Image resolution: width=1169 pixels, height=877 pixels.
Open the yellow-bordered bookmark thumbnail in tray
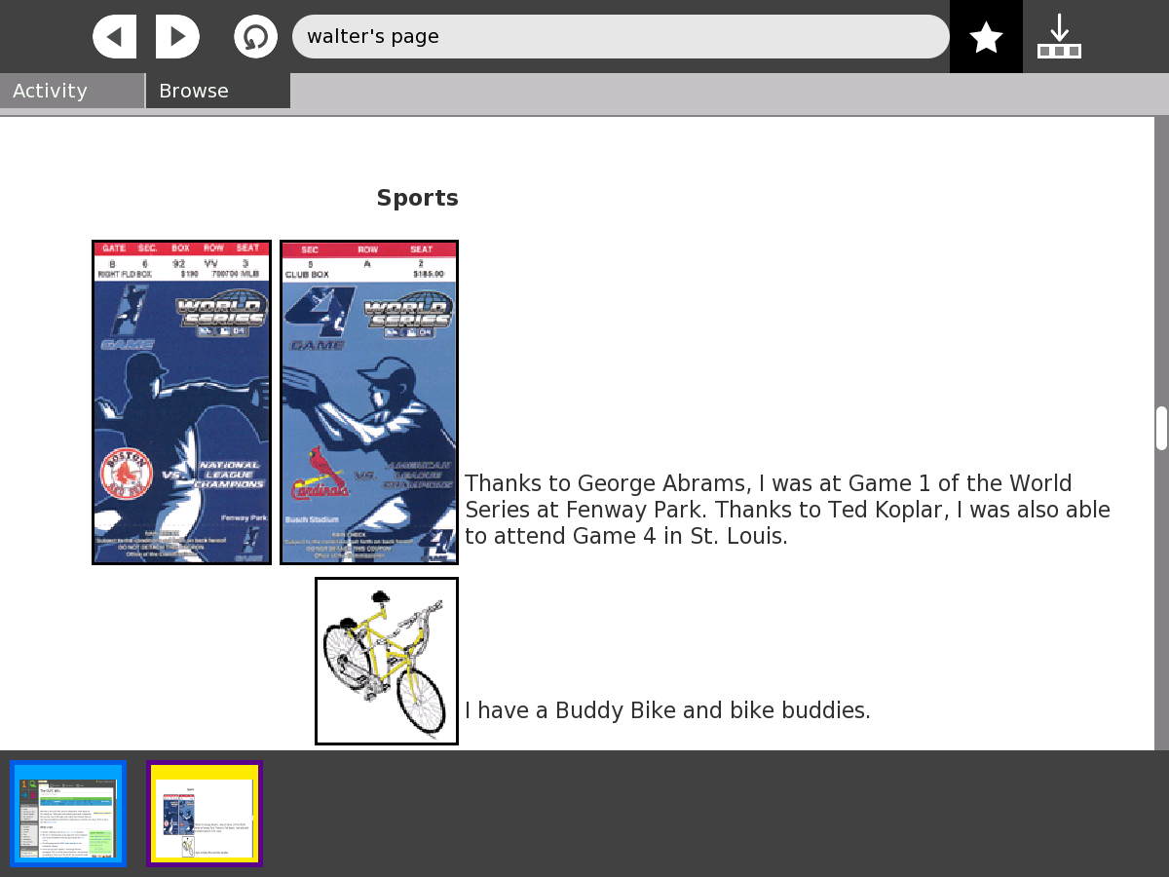pyautogui.click(x=205, y=814)
